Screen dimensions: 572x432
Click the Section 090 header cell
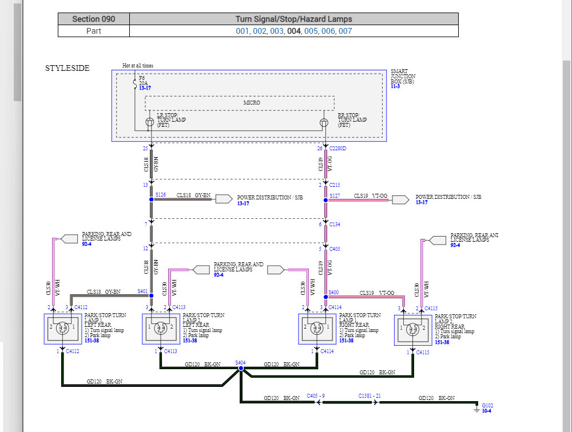click(94, 19)
